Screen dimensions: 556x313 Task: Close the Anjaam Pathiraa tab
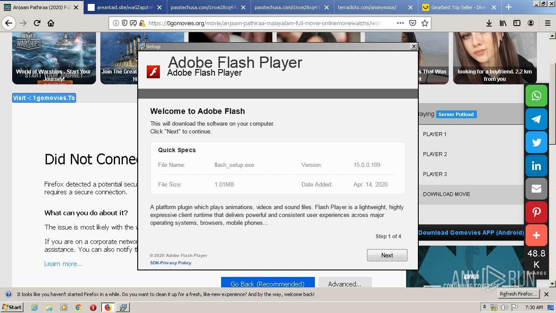76,7
